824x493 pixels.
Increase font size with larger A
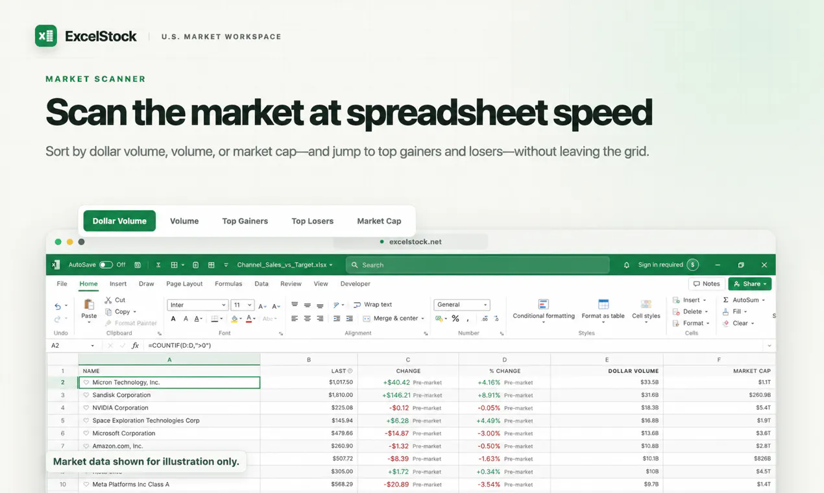tap(262, 306)
